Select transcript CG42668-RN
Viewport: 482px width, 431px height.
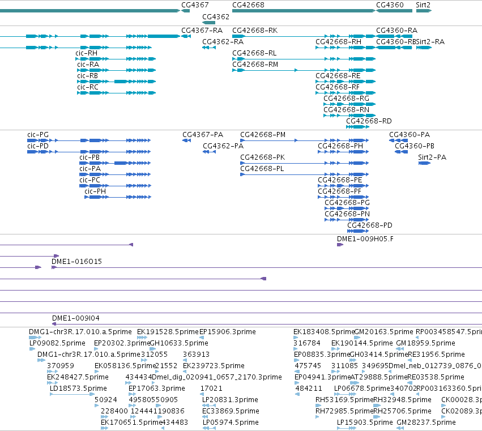tap(347, 110)
